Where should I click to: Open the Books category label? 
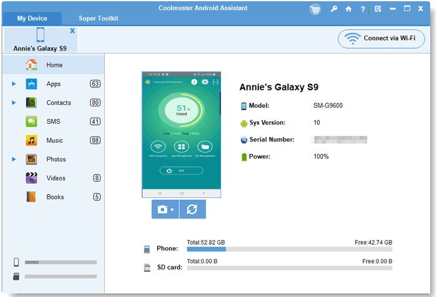(x=55, y=197)
